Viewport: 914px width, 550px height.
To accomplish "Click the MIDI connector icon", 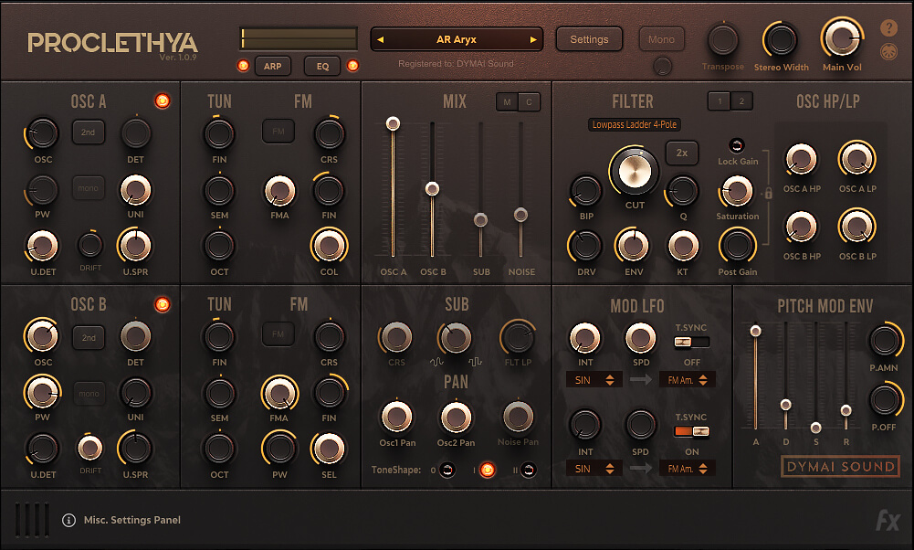I will click(888, 53).
